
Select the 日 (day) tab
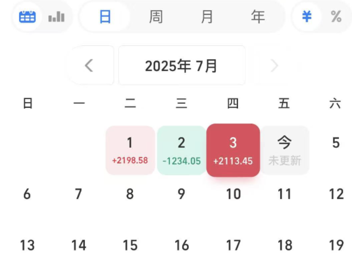coord(105,17)
